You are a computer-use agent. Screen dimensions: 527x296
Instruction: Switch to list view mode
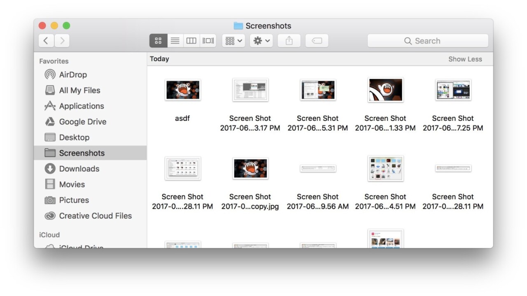[175, 41]
